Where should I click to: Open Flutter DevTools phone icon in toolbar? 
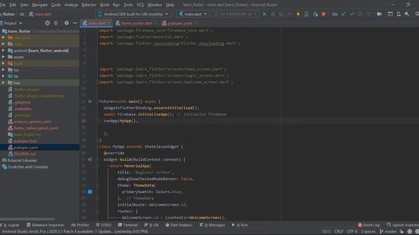coord(306,14)
